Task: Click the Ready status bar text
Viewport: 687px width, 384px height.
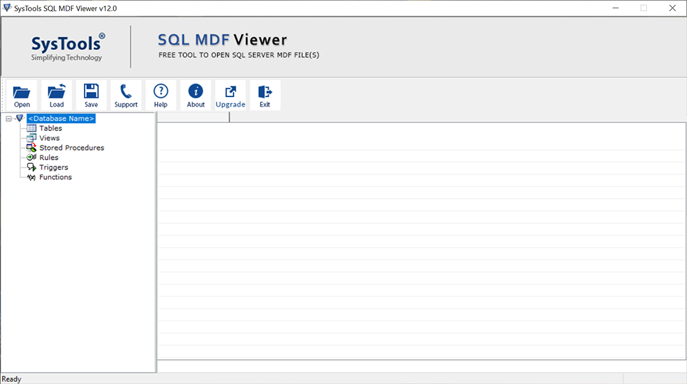Action: click(11, 379)
